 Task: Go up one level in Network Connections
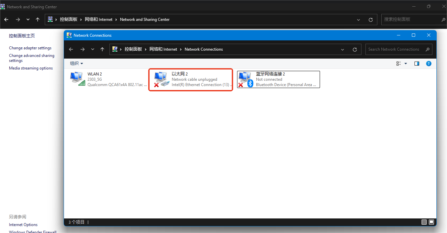[x=102, y=49]
